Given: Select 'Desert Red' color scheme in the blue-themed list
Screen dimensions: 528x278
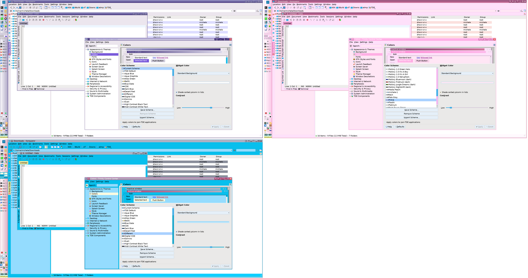Looking at the screenshot, I should pos(129,231).
